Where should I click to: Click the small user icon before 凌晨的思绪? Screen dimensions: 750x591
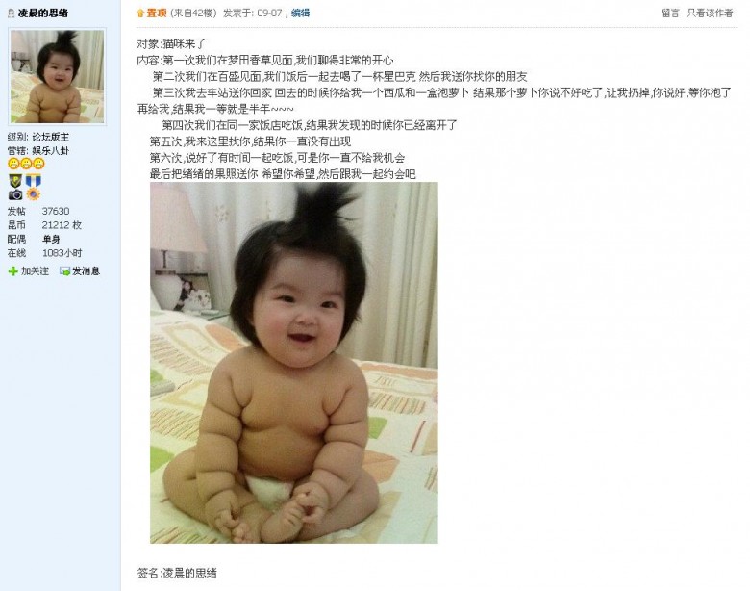pyautogui.click(x=11, y=13)
